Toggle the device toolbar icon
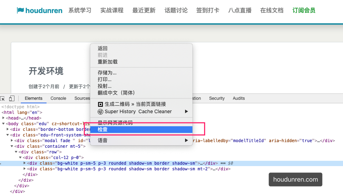Viewport: 343px width, 195px height. click(x=12, y=98)
